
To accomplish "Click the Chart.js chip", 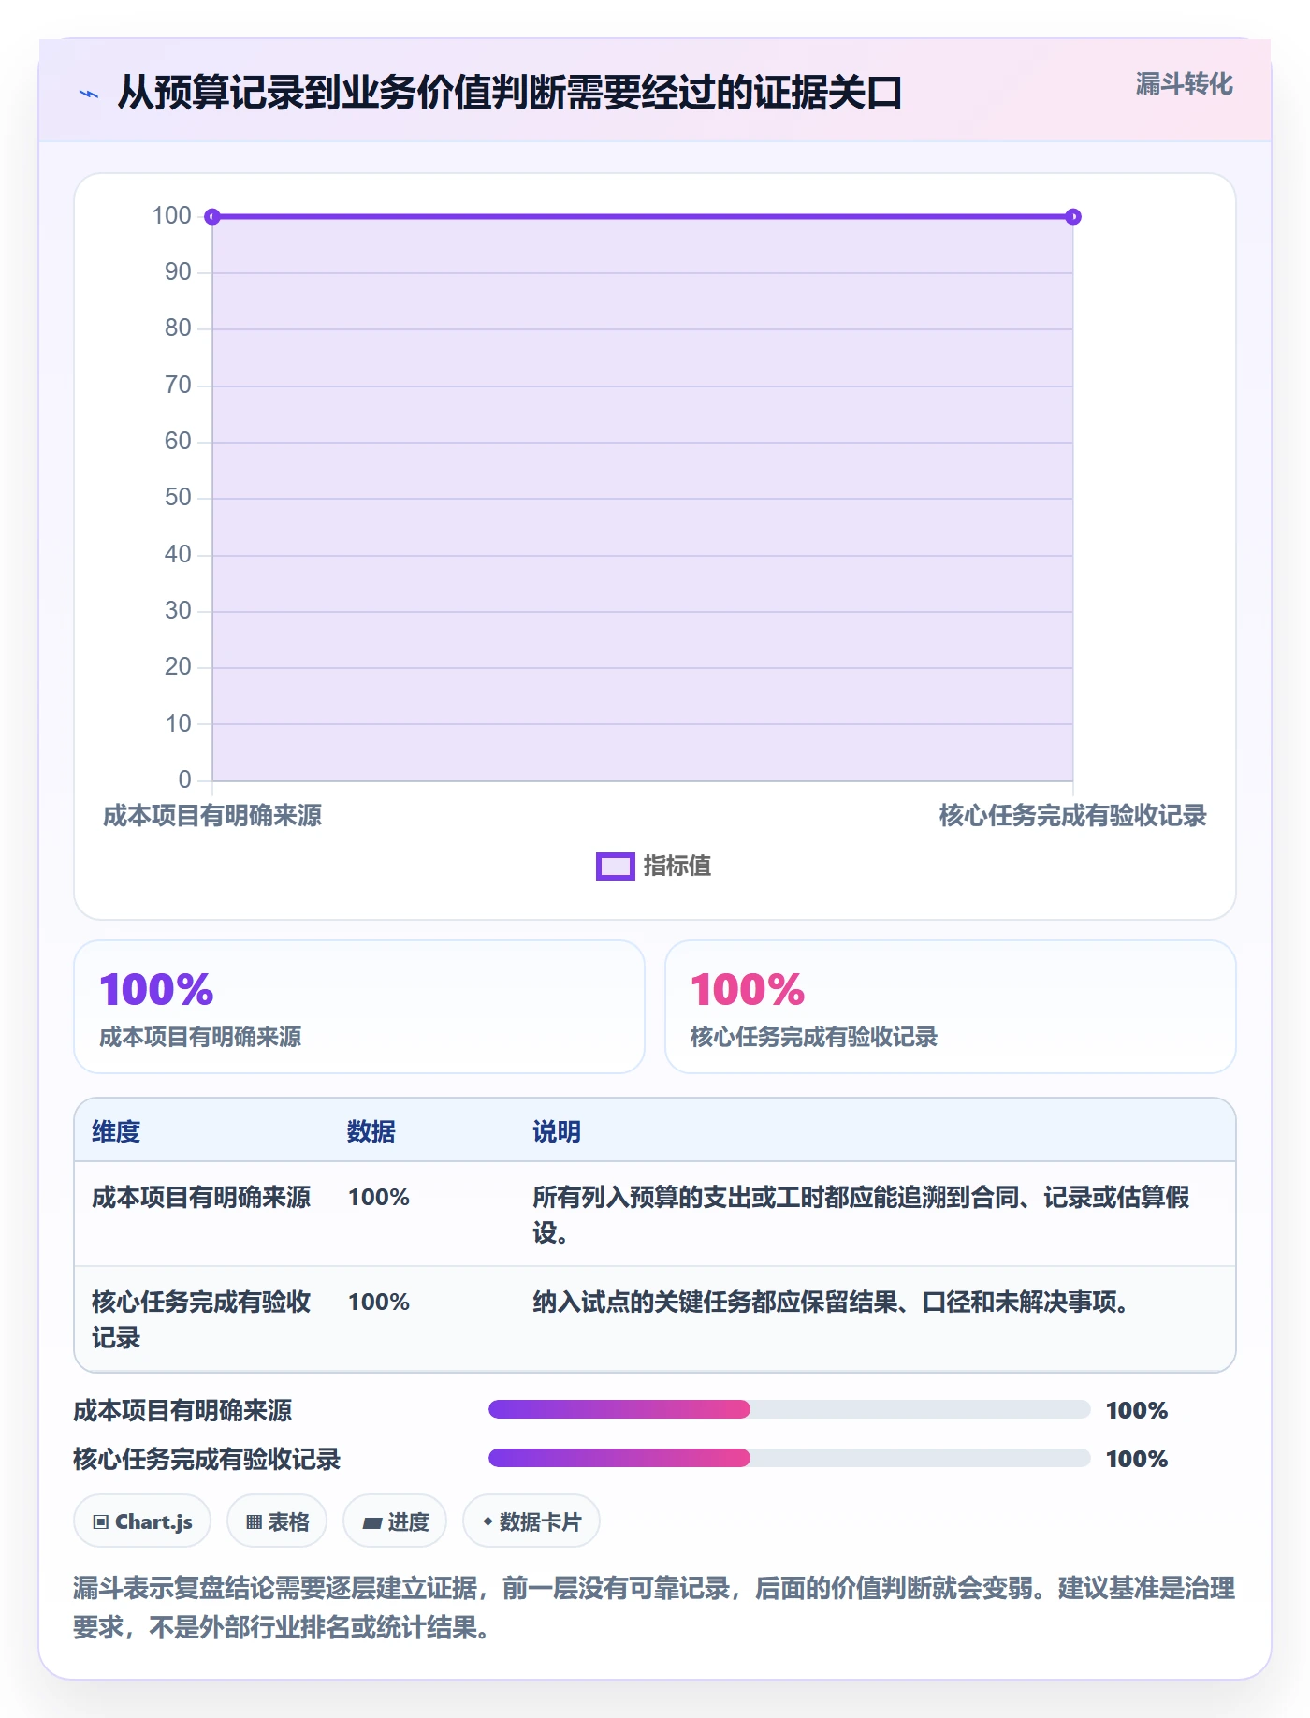I will (142, 1521).
